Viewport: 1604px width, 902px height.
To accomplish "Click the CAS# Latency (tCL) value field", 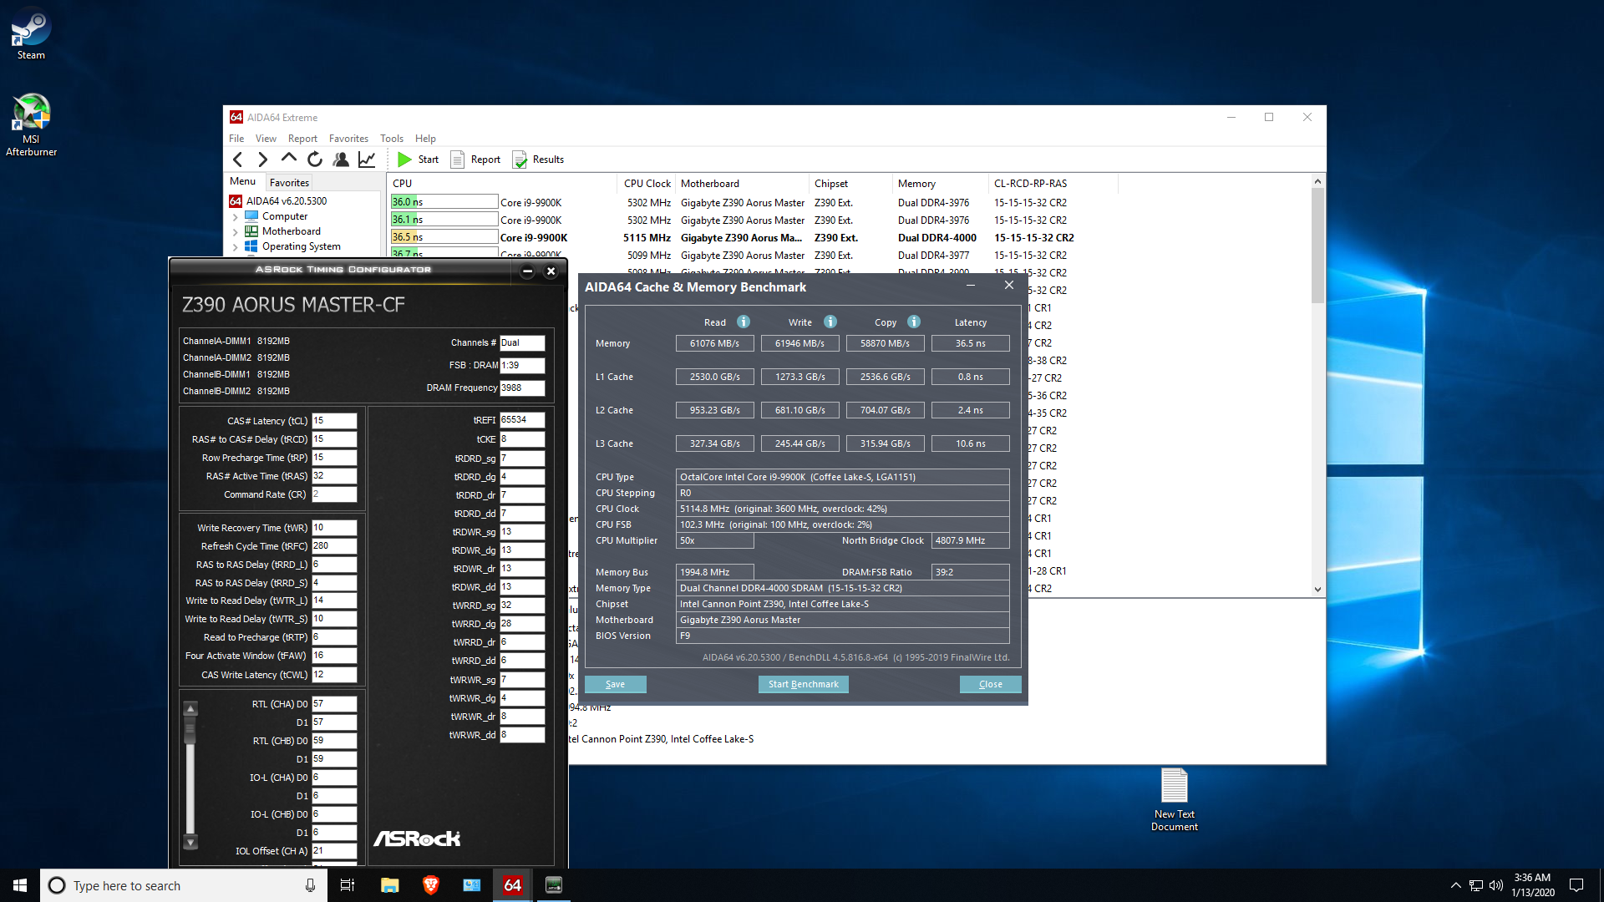I will 334,421.
